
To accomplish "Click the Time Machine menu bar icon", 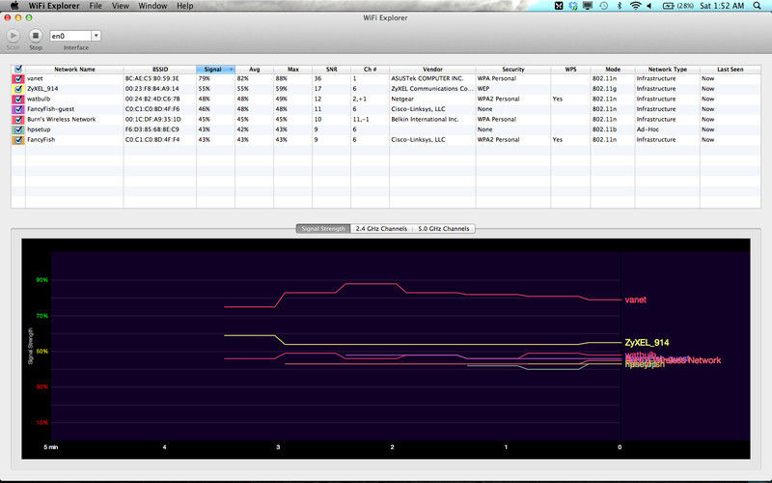I will (x=604, y=6).
